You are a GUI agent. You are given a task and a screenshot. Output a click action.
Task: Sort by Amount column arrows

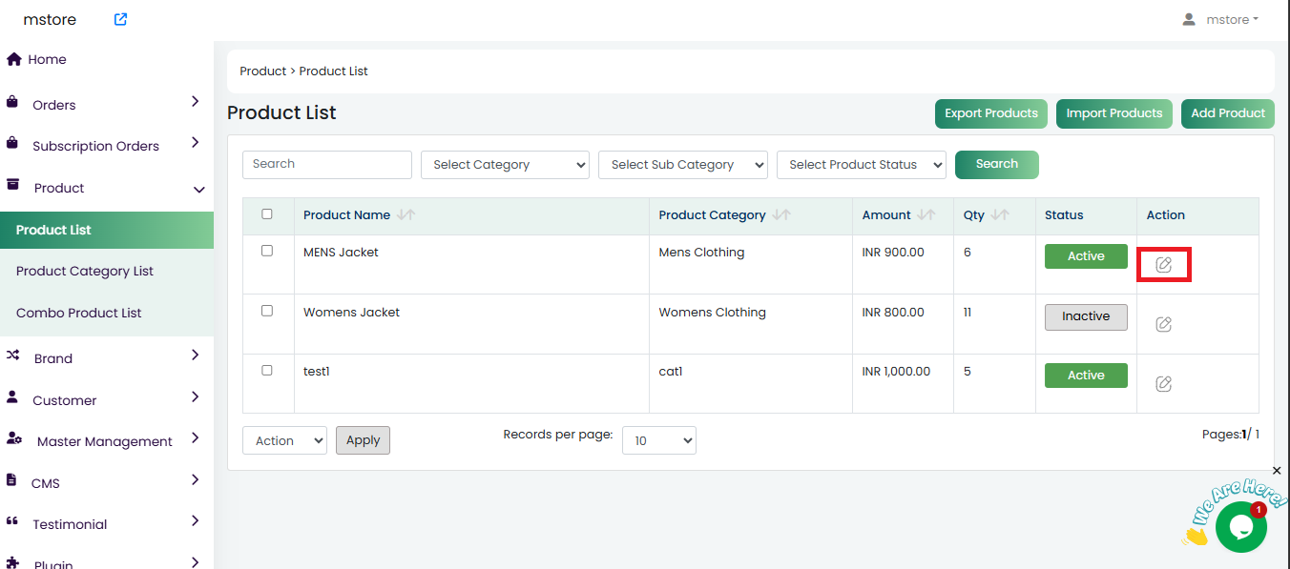pos(926,215)
